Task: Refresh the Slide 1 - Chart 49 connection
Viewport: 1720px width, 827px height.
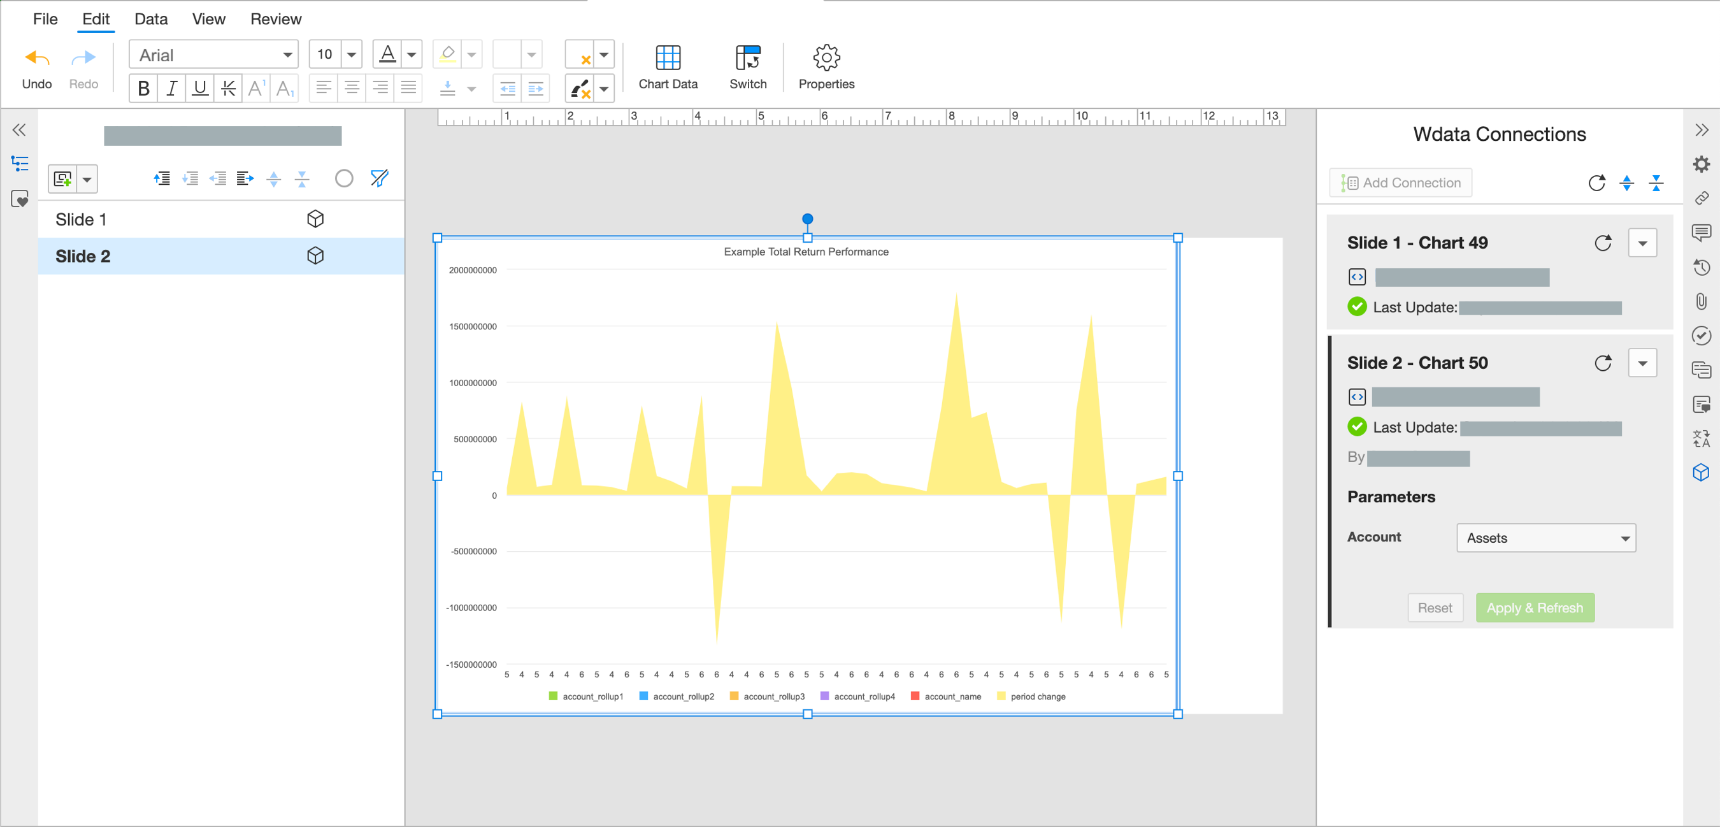Action: click(1603, 243)
